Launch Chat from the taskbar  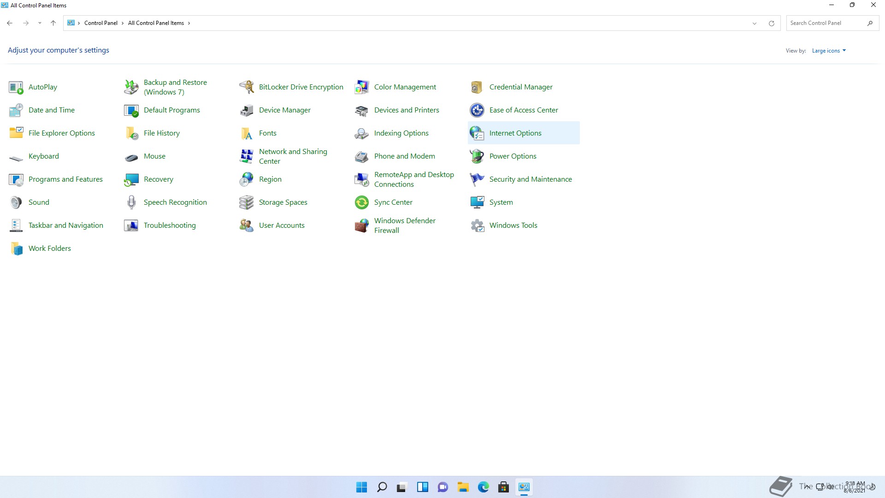[x=443, y=487]
